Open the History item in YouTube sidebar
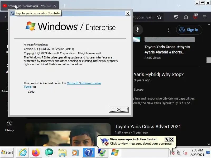 pos(9,126)
